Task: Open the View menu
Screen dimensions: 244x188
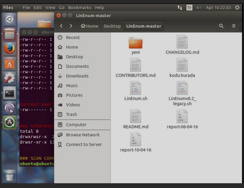Action: click(x=50, y=7)
